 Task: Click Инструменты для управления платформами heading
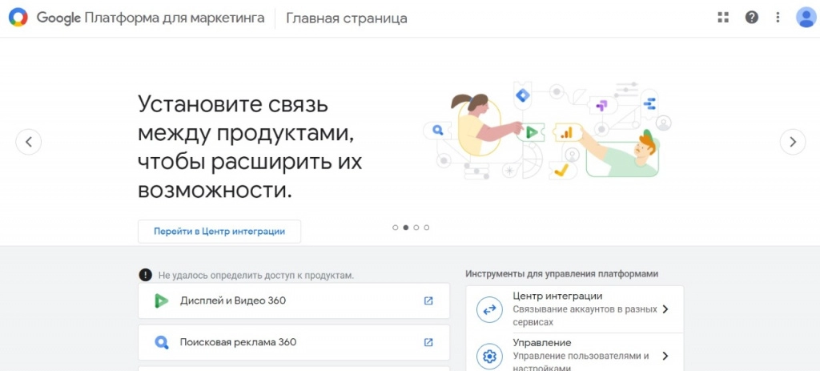point(561,274)
